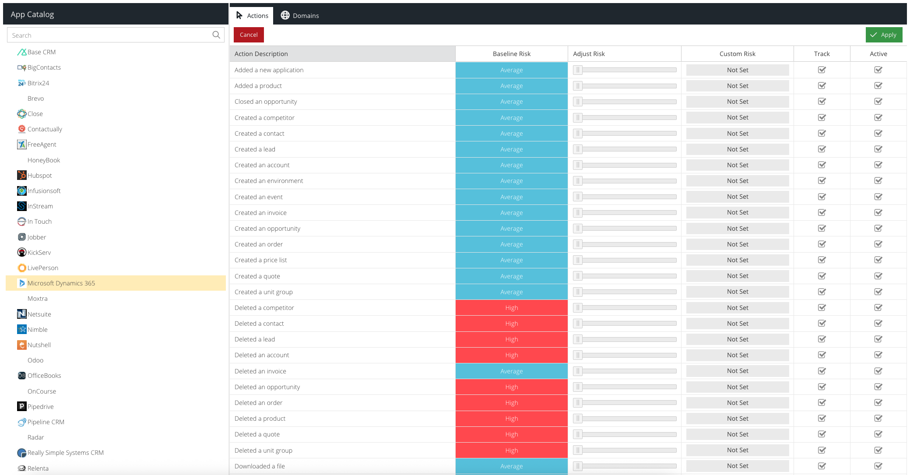Image resolution: width=910 pixels, height=475 pixels.
Task: Focus the App Catalog search field
Action: tap(116, 35)
